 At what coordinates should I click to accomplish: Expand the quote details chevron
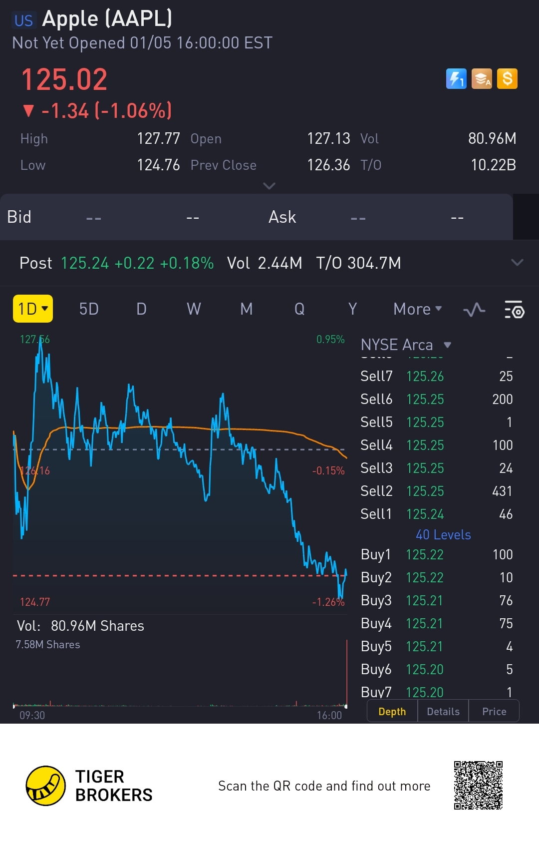[x=269, y=186]
